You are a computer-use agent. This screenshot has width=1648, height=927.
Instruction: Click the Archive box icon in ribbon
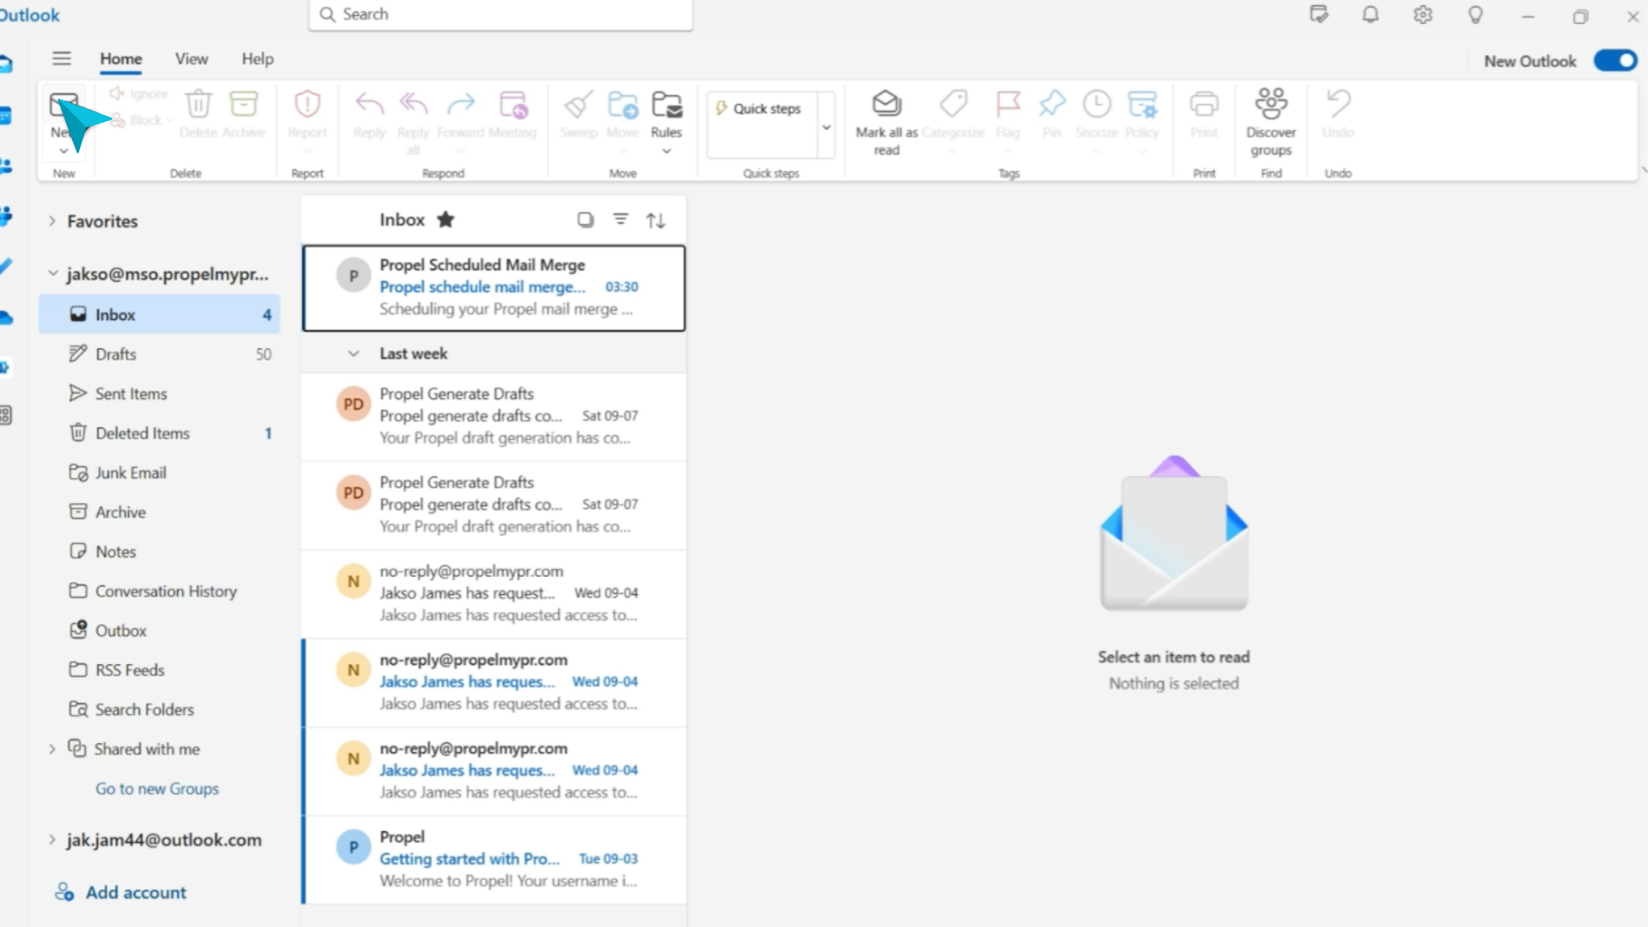pyautogui.click(x=244, y=104)
